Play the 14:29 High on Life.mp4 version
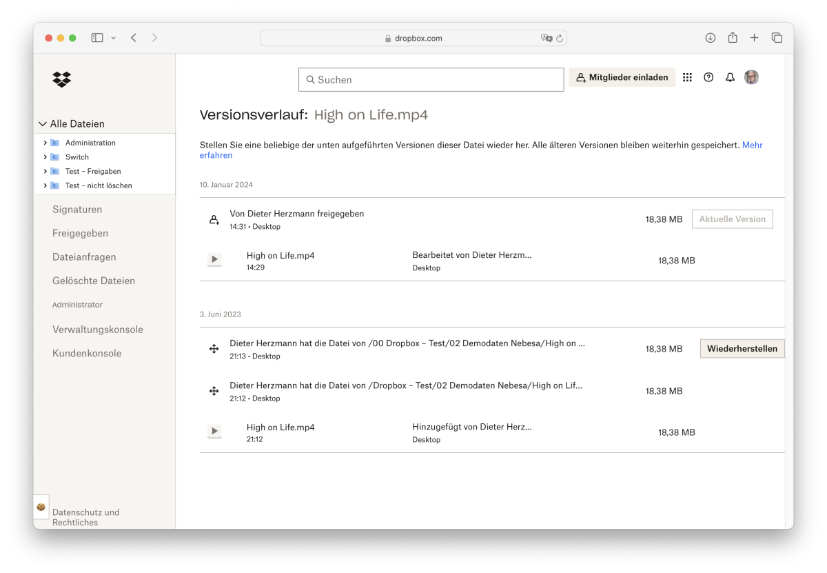 214,260
